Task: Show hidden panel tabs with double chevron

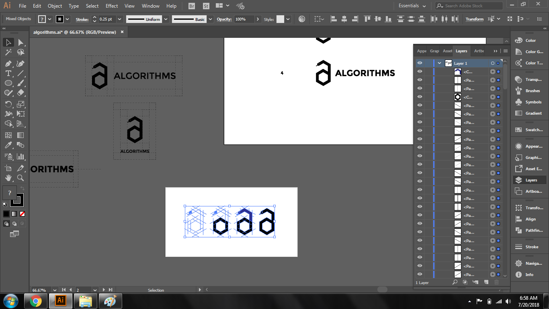Action: pyautogui.click(x=496, y=51)
